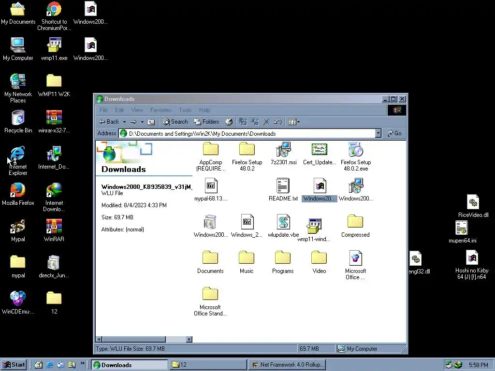
Task: Click the Copy To toolbar icon
Action: (x=254, y=122)
